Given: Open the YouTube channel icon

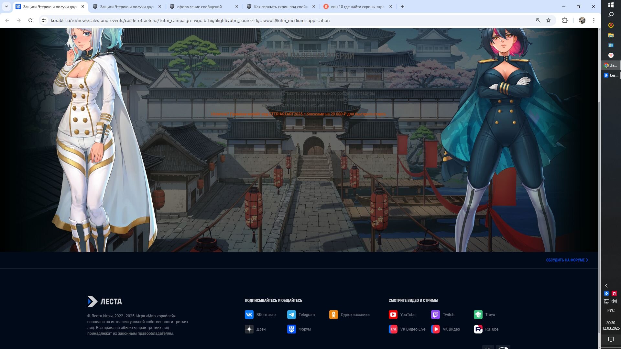Looking at the screenshot, I should (393, 314).
